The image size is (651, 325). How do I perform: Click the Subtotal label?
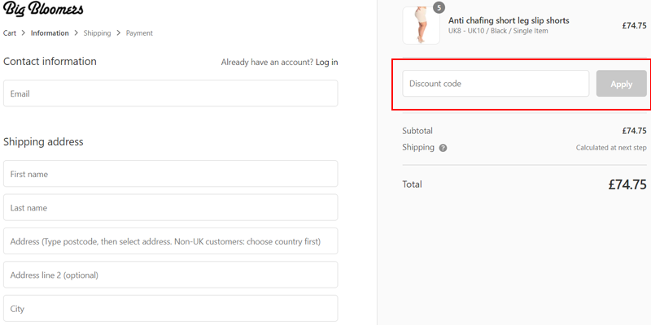click(417, 131)
